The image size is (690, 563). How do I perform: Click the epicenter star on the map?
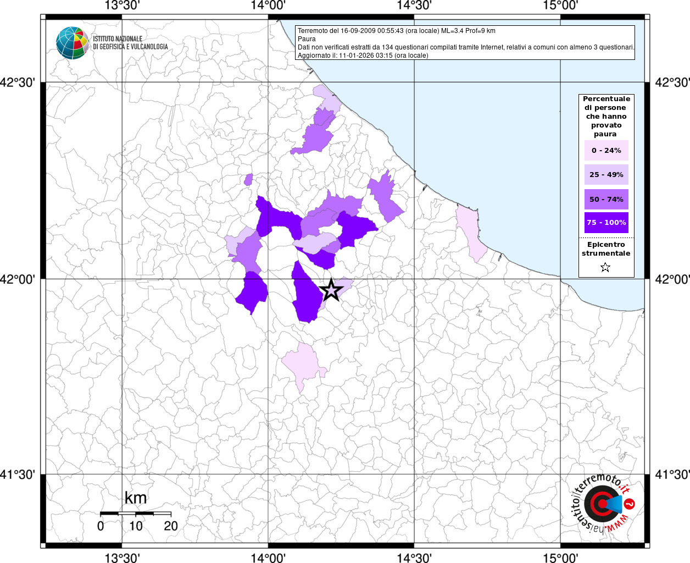(331, 289)
